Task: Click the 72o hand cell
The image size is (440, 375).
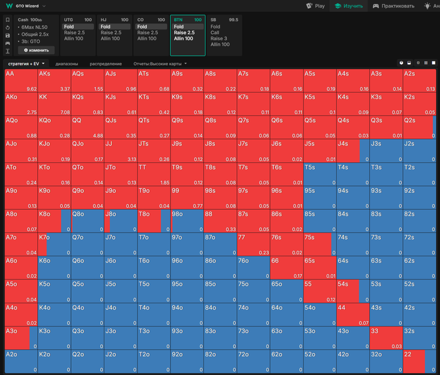Action: click(x=253, y=361)
